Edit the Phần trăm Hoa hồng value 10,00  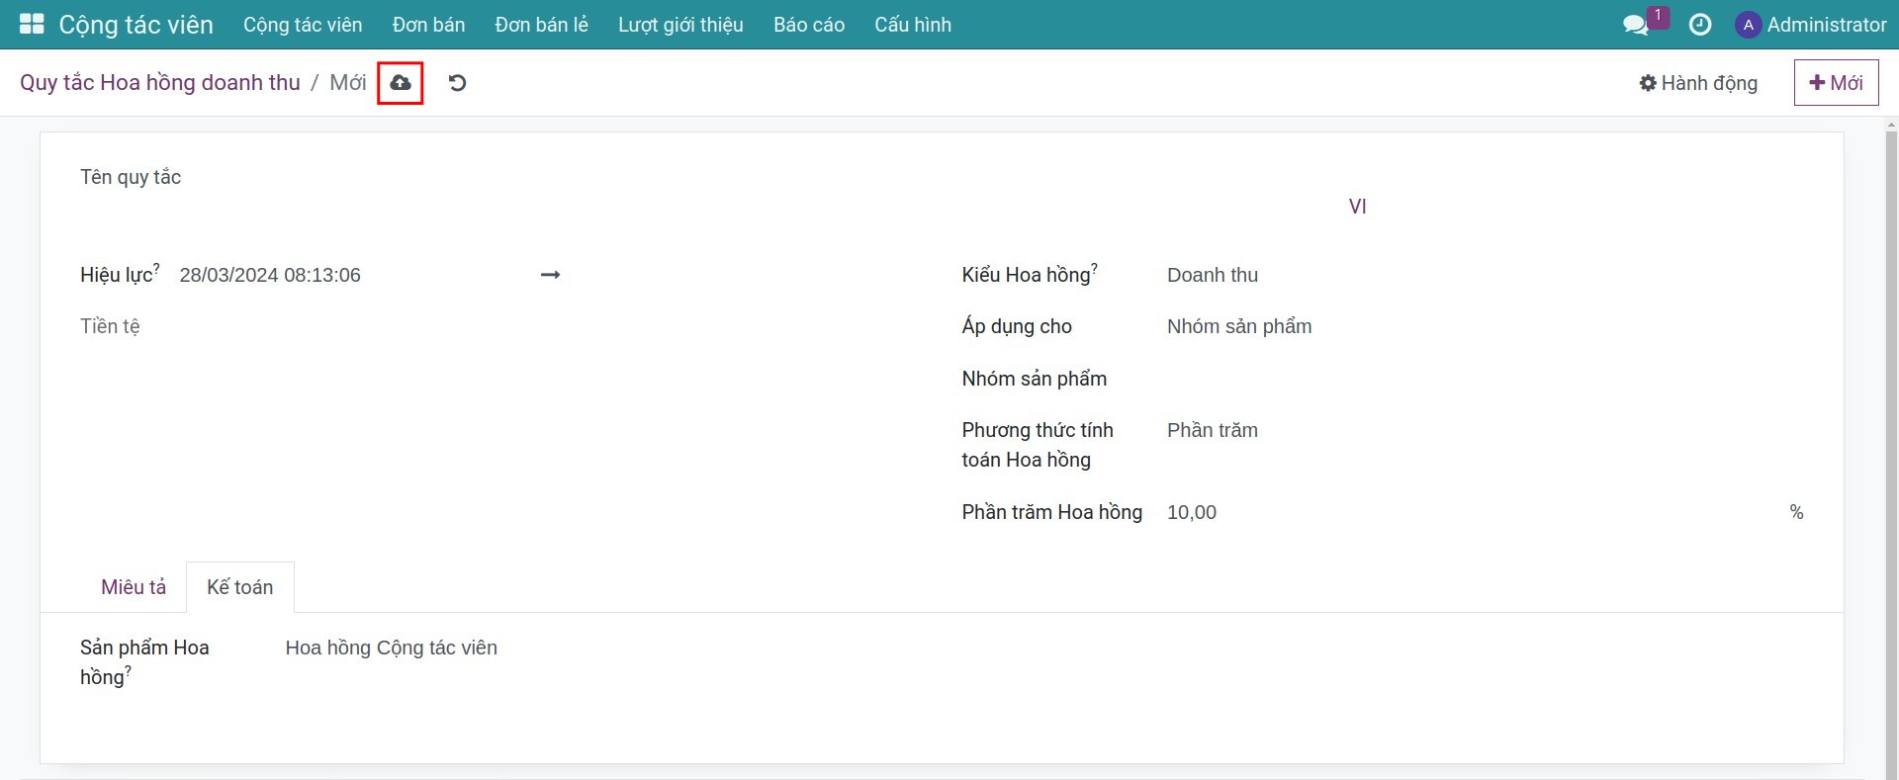click(x=1474, y=512)
